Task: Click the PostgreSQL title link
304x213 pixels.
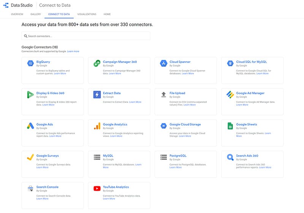Action: pyautogui.click(x=178, y=156)
